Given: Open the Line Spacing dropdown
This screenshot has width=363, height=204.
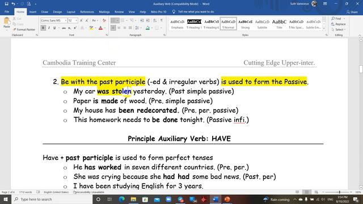Looking at the screenshot, I should (x=138, y=28).
